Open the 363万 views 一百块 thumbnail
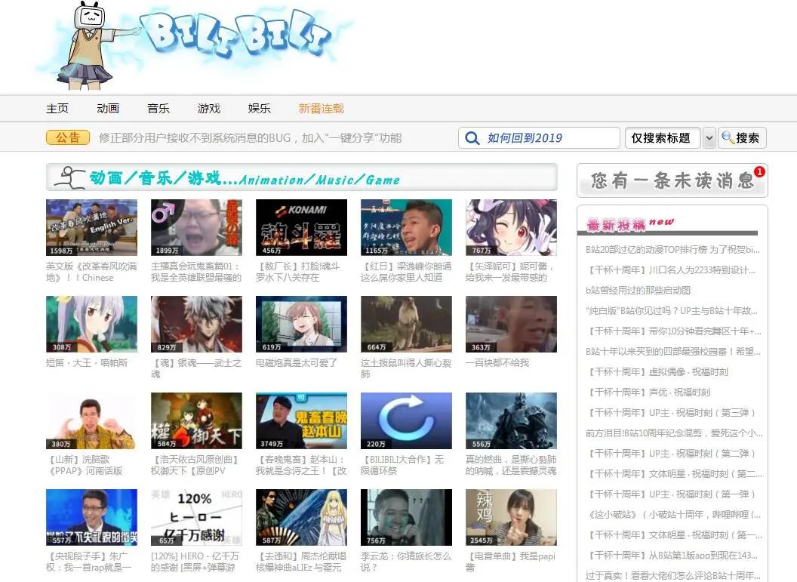This screenshot has width=797, height=582. tap(511, 324)
